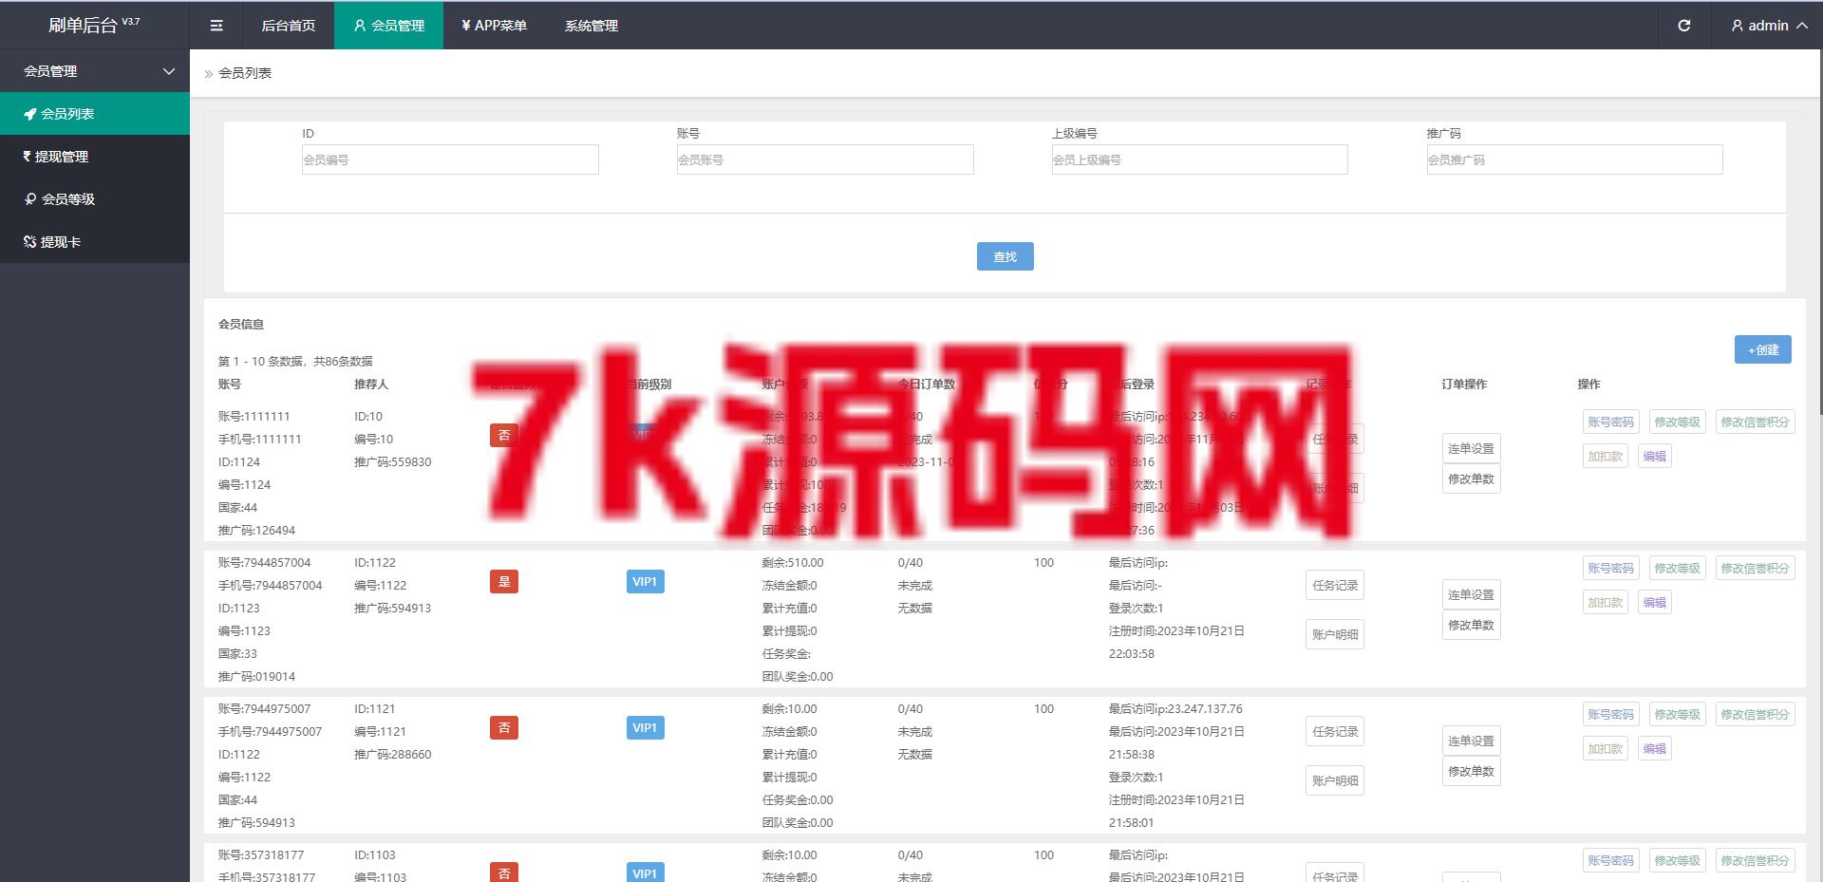Viewport: 1823px width, 882px height.
Task: Click 连单设置 for account 7944857004
Action: click(x=1472, y=594)
